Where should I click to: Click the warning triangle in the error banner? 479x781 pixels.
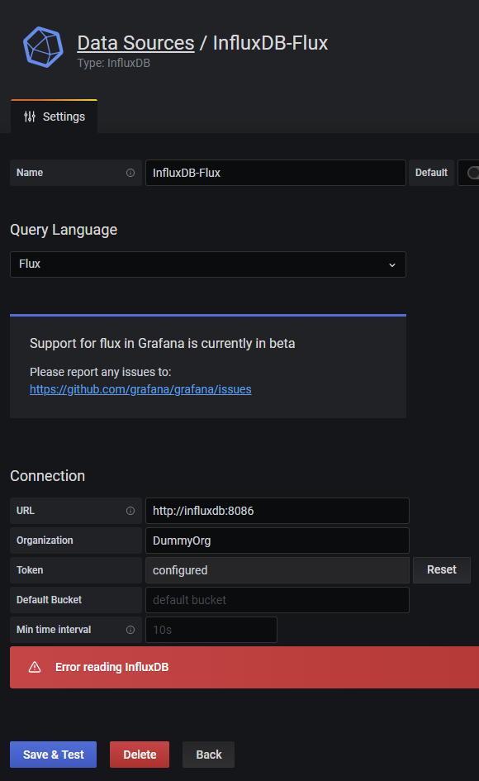33,667
